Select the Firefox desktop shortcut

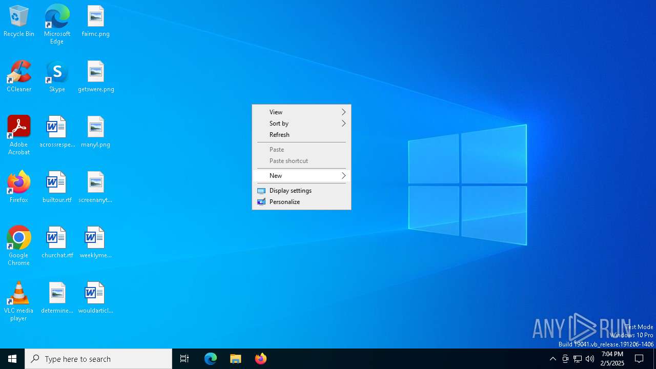(19, 188)
